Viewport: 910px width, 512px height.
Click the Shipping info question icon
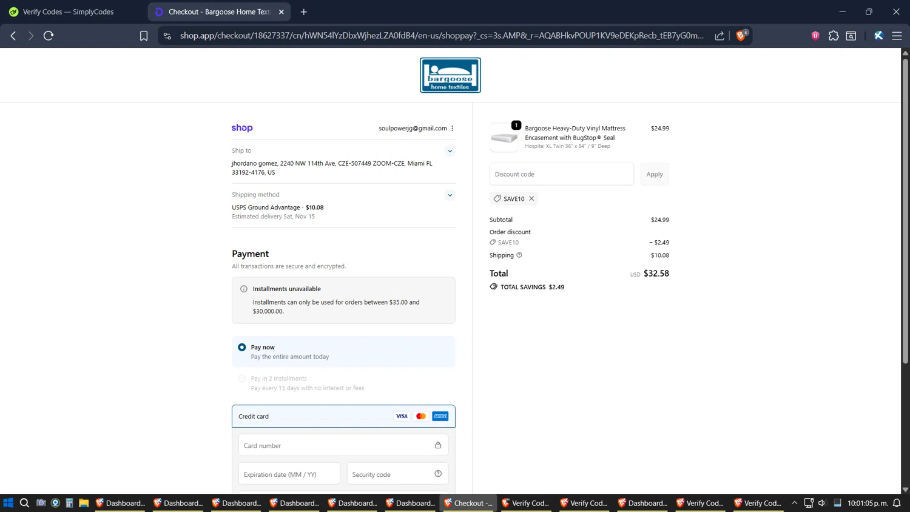(x=519, y=255)
